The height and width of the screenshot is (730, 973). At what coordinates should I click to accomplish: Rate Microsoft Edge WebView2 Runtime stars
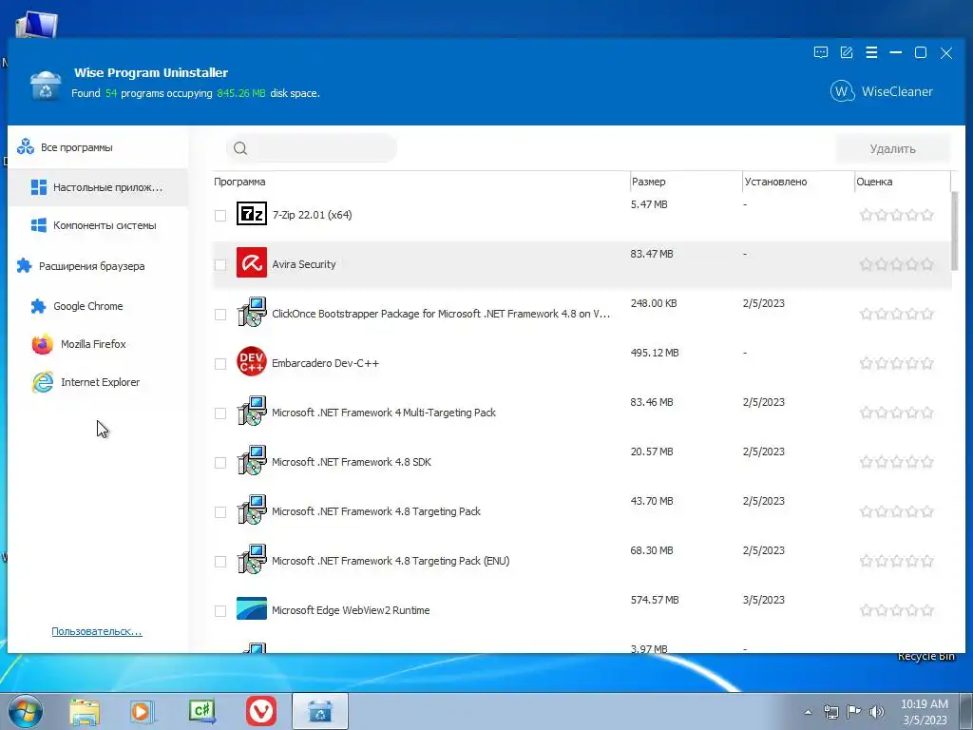(x=896, y=611)
